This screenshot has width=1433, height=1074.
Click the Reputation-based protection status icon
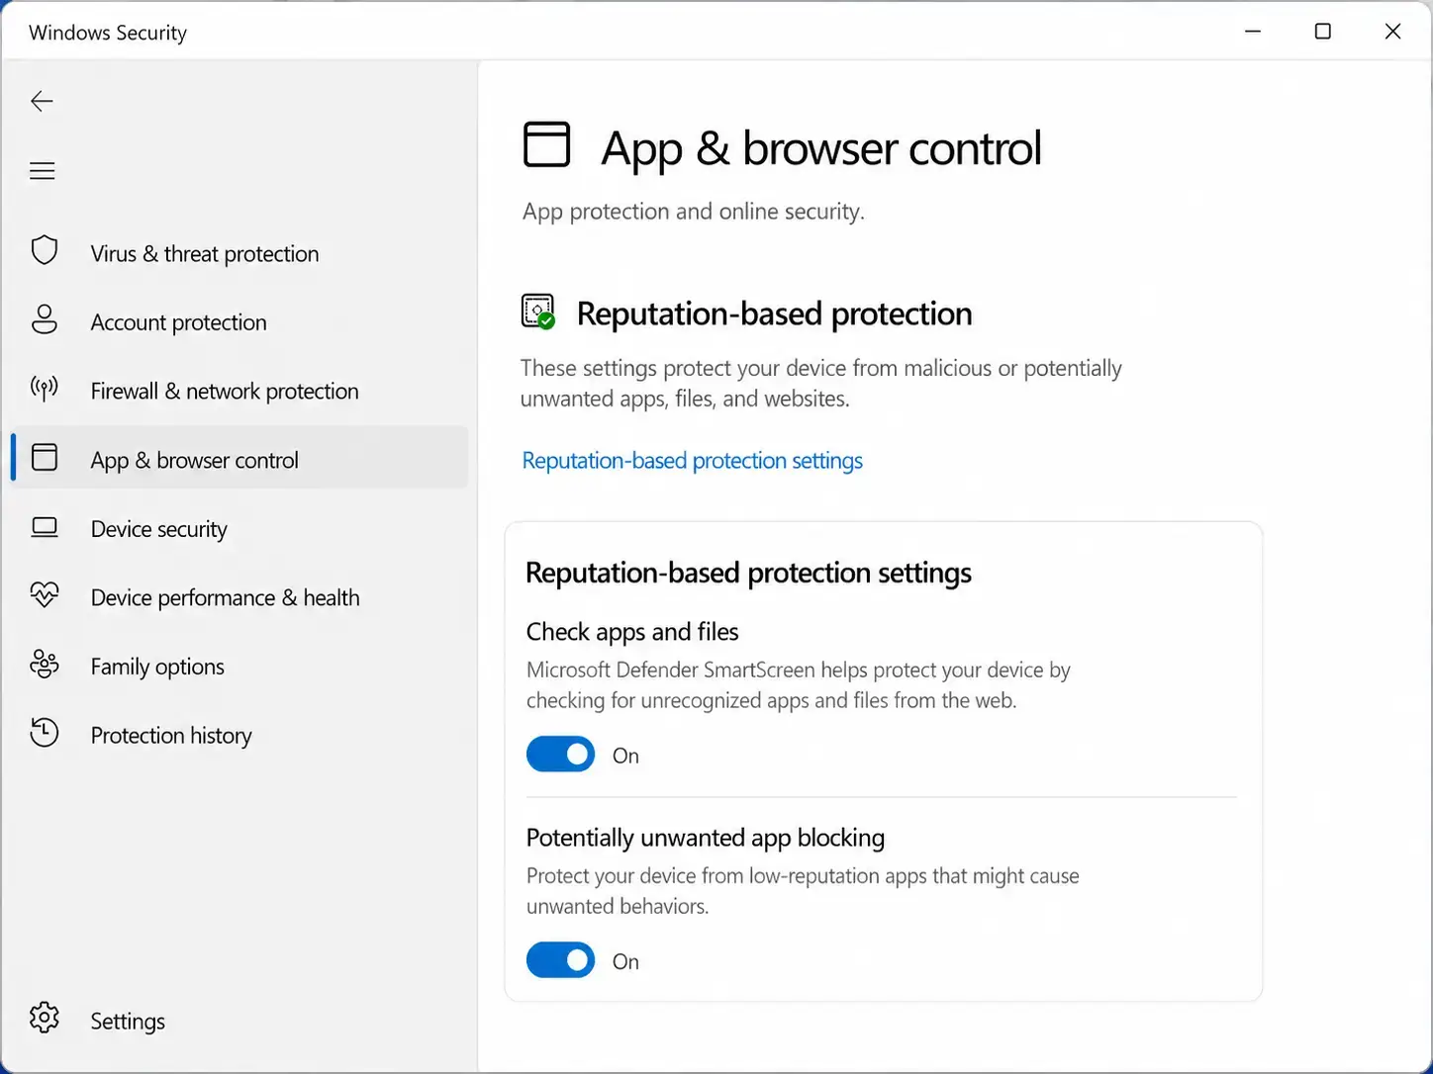click(538, 312)
